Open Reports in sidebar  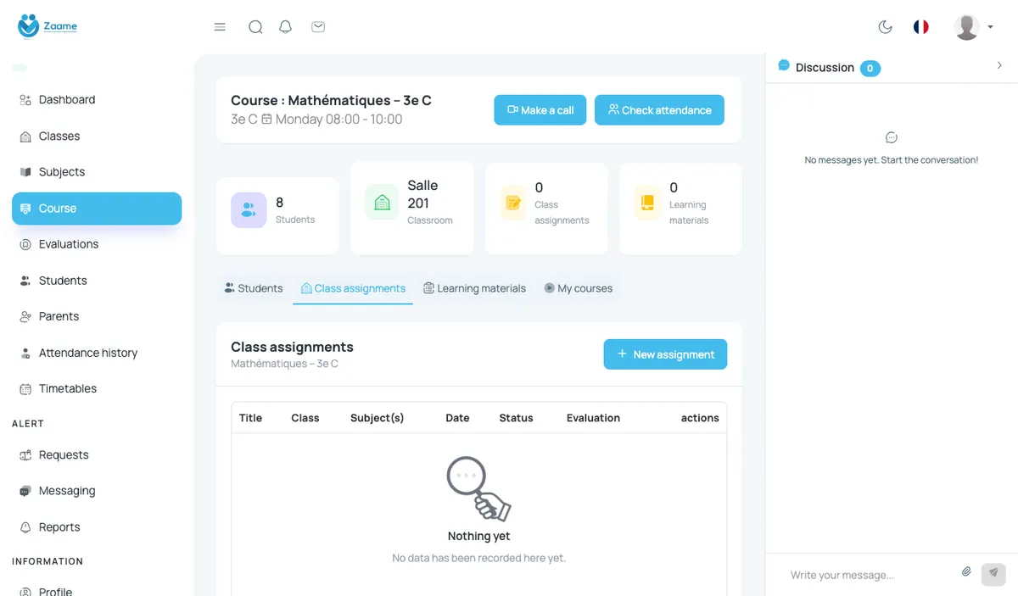(97, 527)
